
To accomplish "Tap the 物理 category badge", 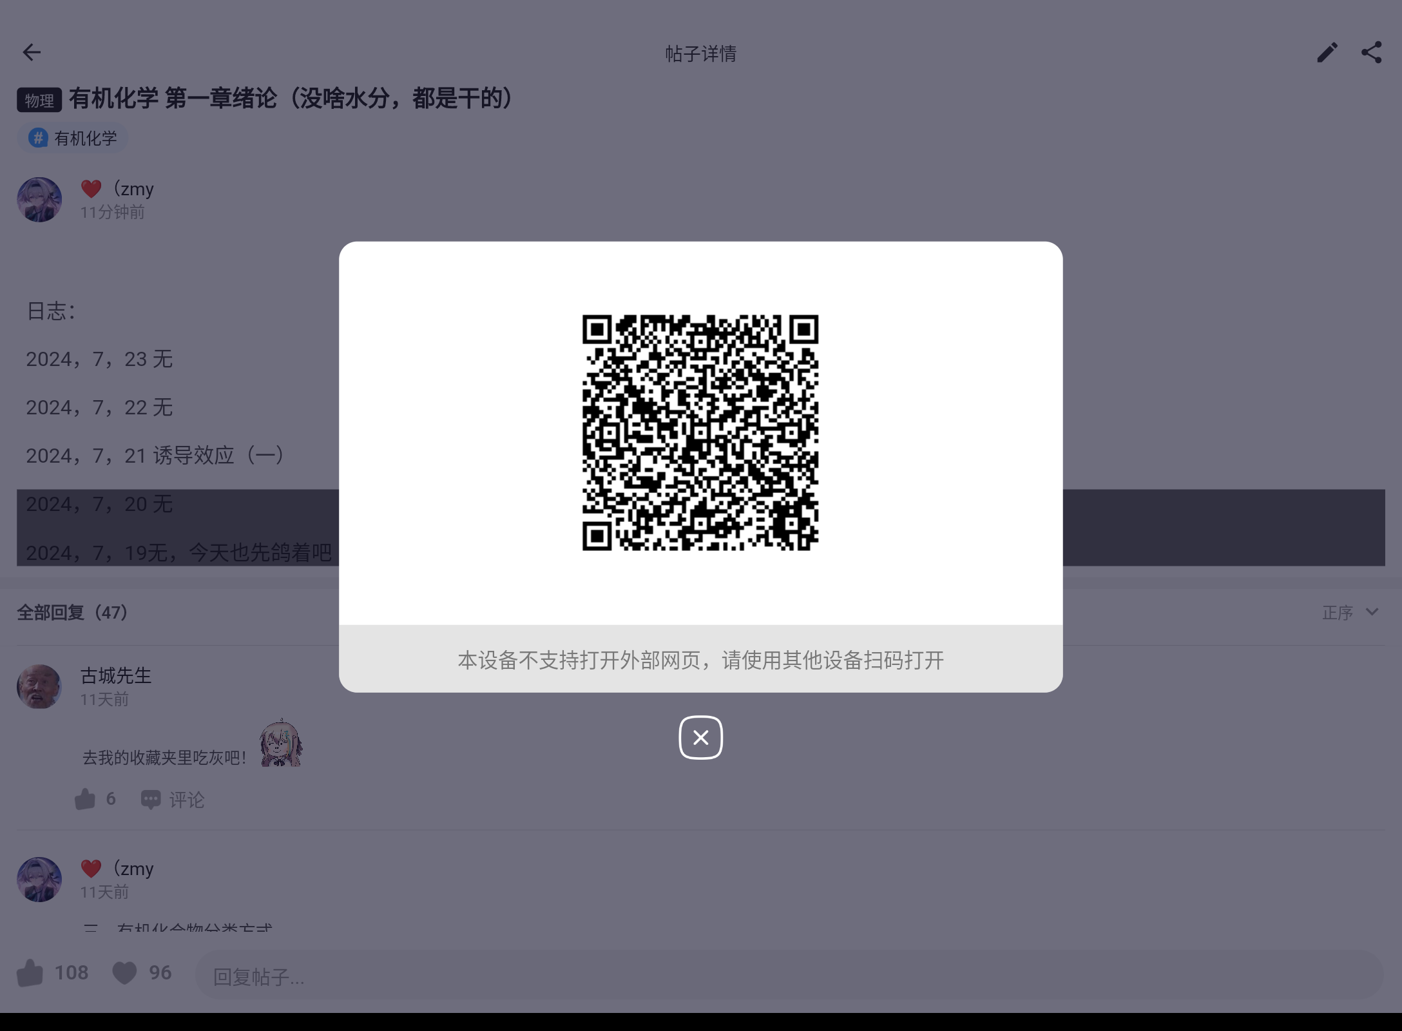I will (x=39, y=100).
